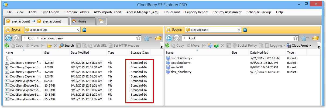Viewport: 326px width, 108px height.
Task: Click Copy in the left pane toolbar
Action: coord(17,46)
